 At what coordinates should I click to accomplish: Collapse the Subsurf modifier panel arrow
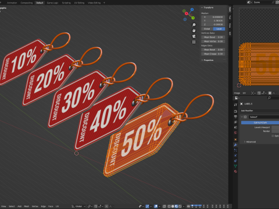242,117
